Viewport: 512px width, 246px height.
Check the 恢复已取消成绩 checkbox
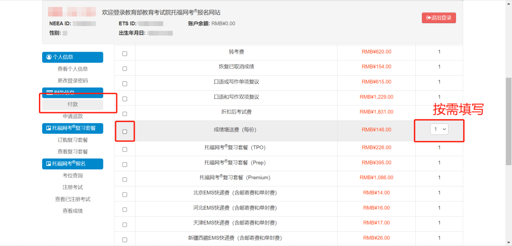[125, 69]
